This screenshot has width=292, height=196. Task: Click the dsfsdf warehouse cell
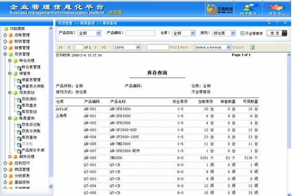pos(62,109)
